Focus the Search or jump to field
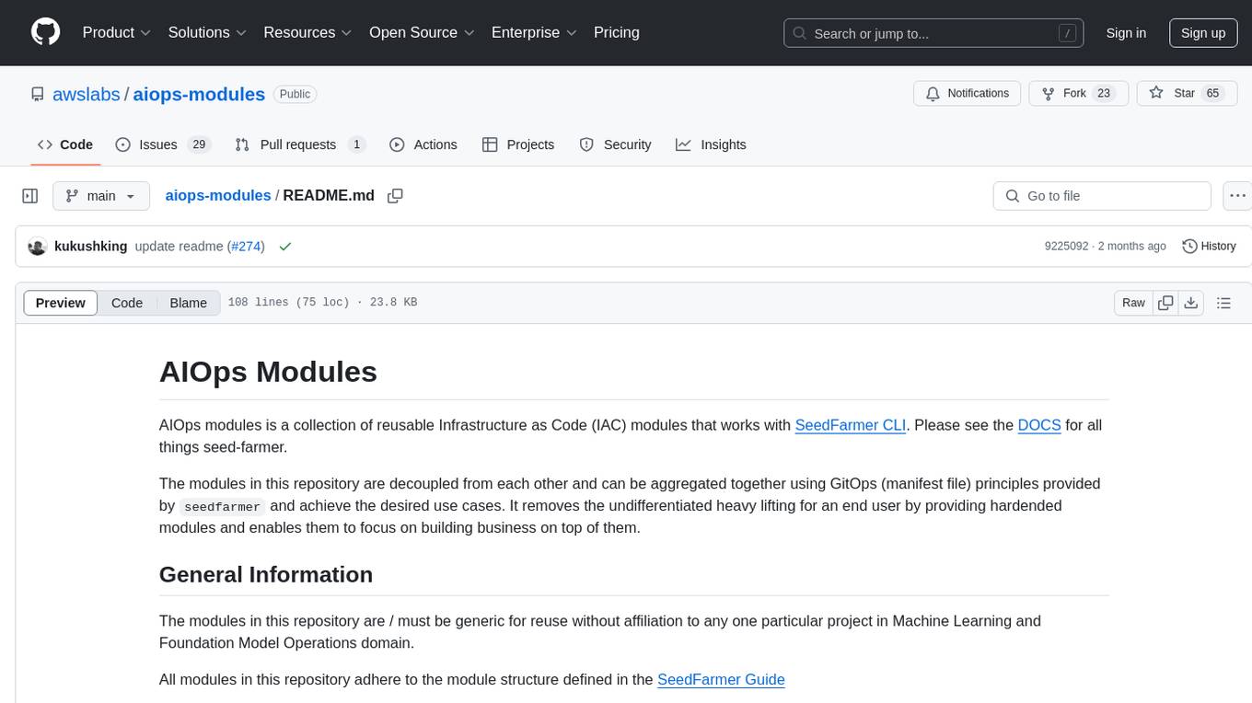This screenshot has width=1252, height=703. point(934,33)
